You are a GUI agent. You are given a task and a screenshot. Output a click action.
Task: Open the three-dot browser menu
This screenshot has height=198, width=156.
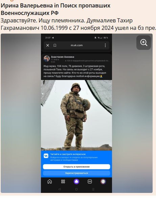coord(105,45)
